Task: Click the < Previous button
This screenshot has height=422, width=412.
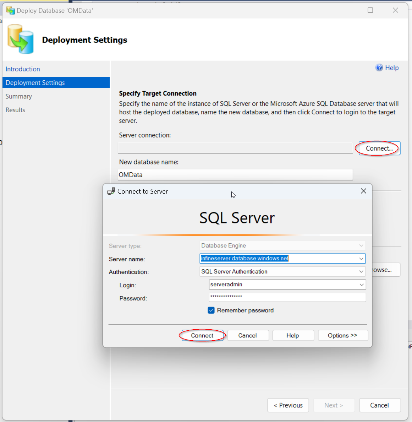Action: pyautogui.click(x=288, y=405)
